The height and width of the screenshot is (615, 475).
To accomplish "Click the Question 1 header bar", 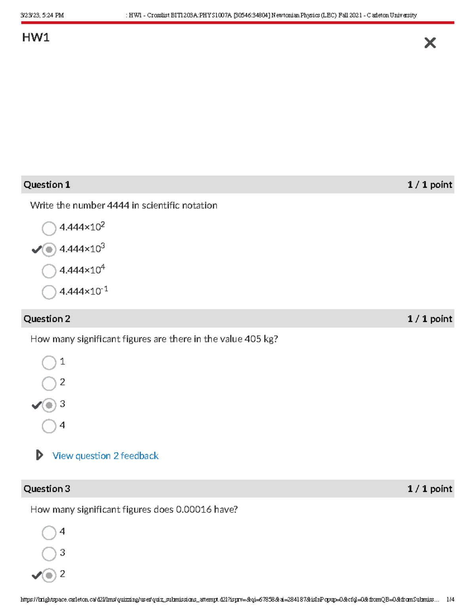I will point(237,185).
